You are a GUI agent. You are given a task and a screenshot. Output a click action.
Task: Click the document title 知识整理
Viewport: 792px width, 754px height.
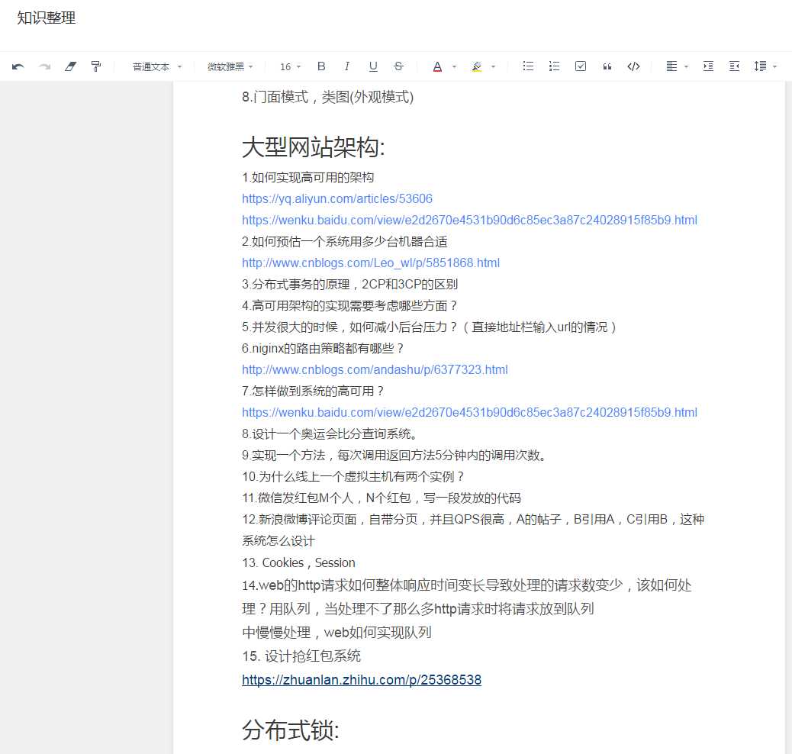46,18
